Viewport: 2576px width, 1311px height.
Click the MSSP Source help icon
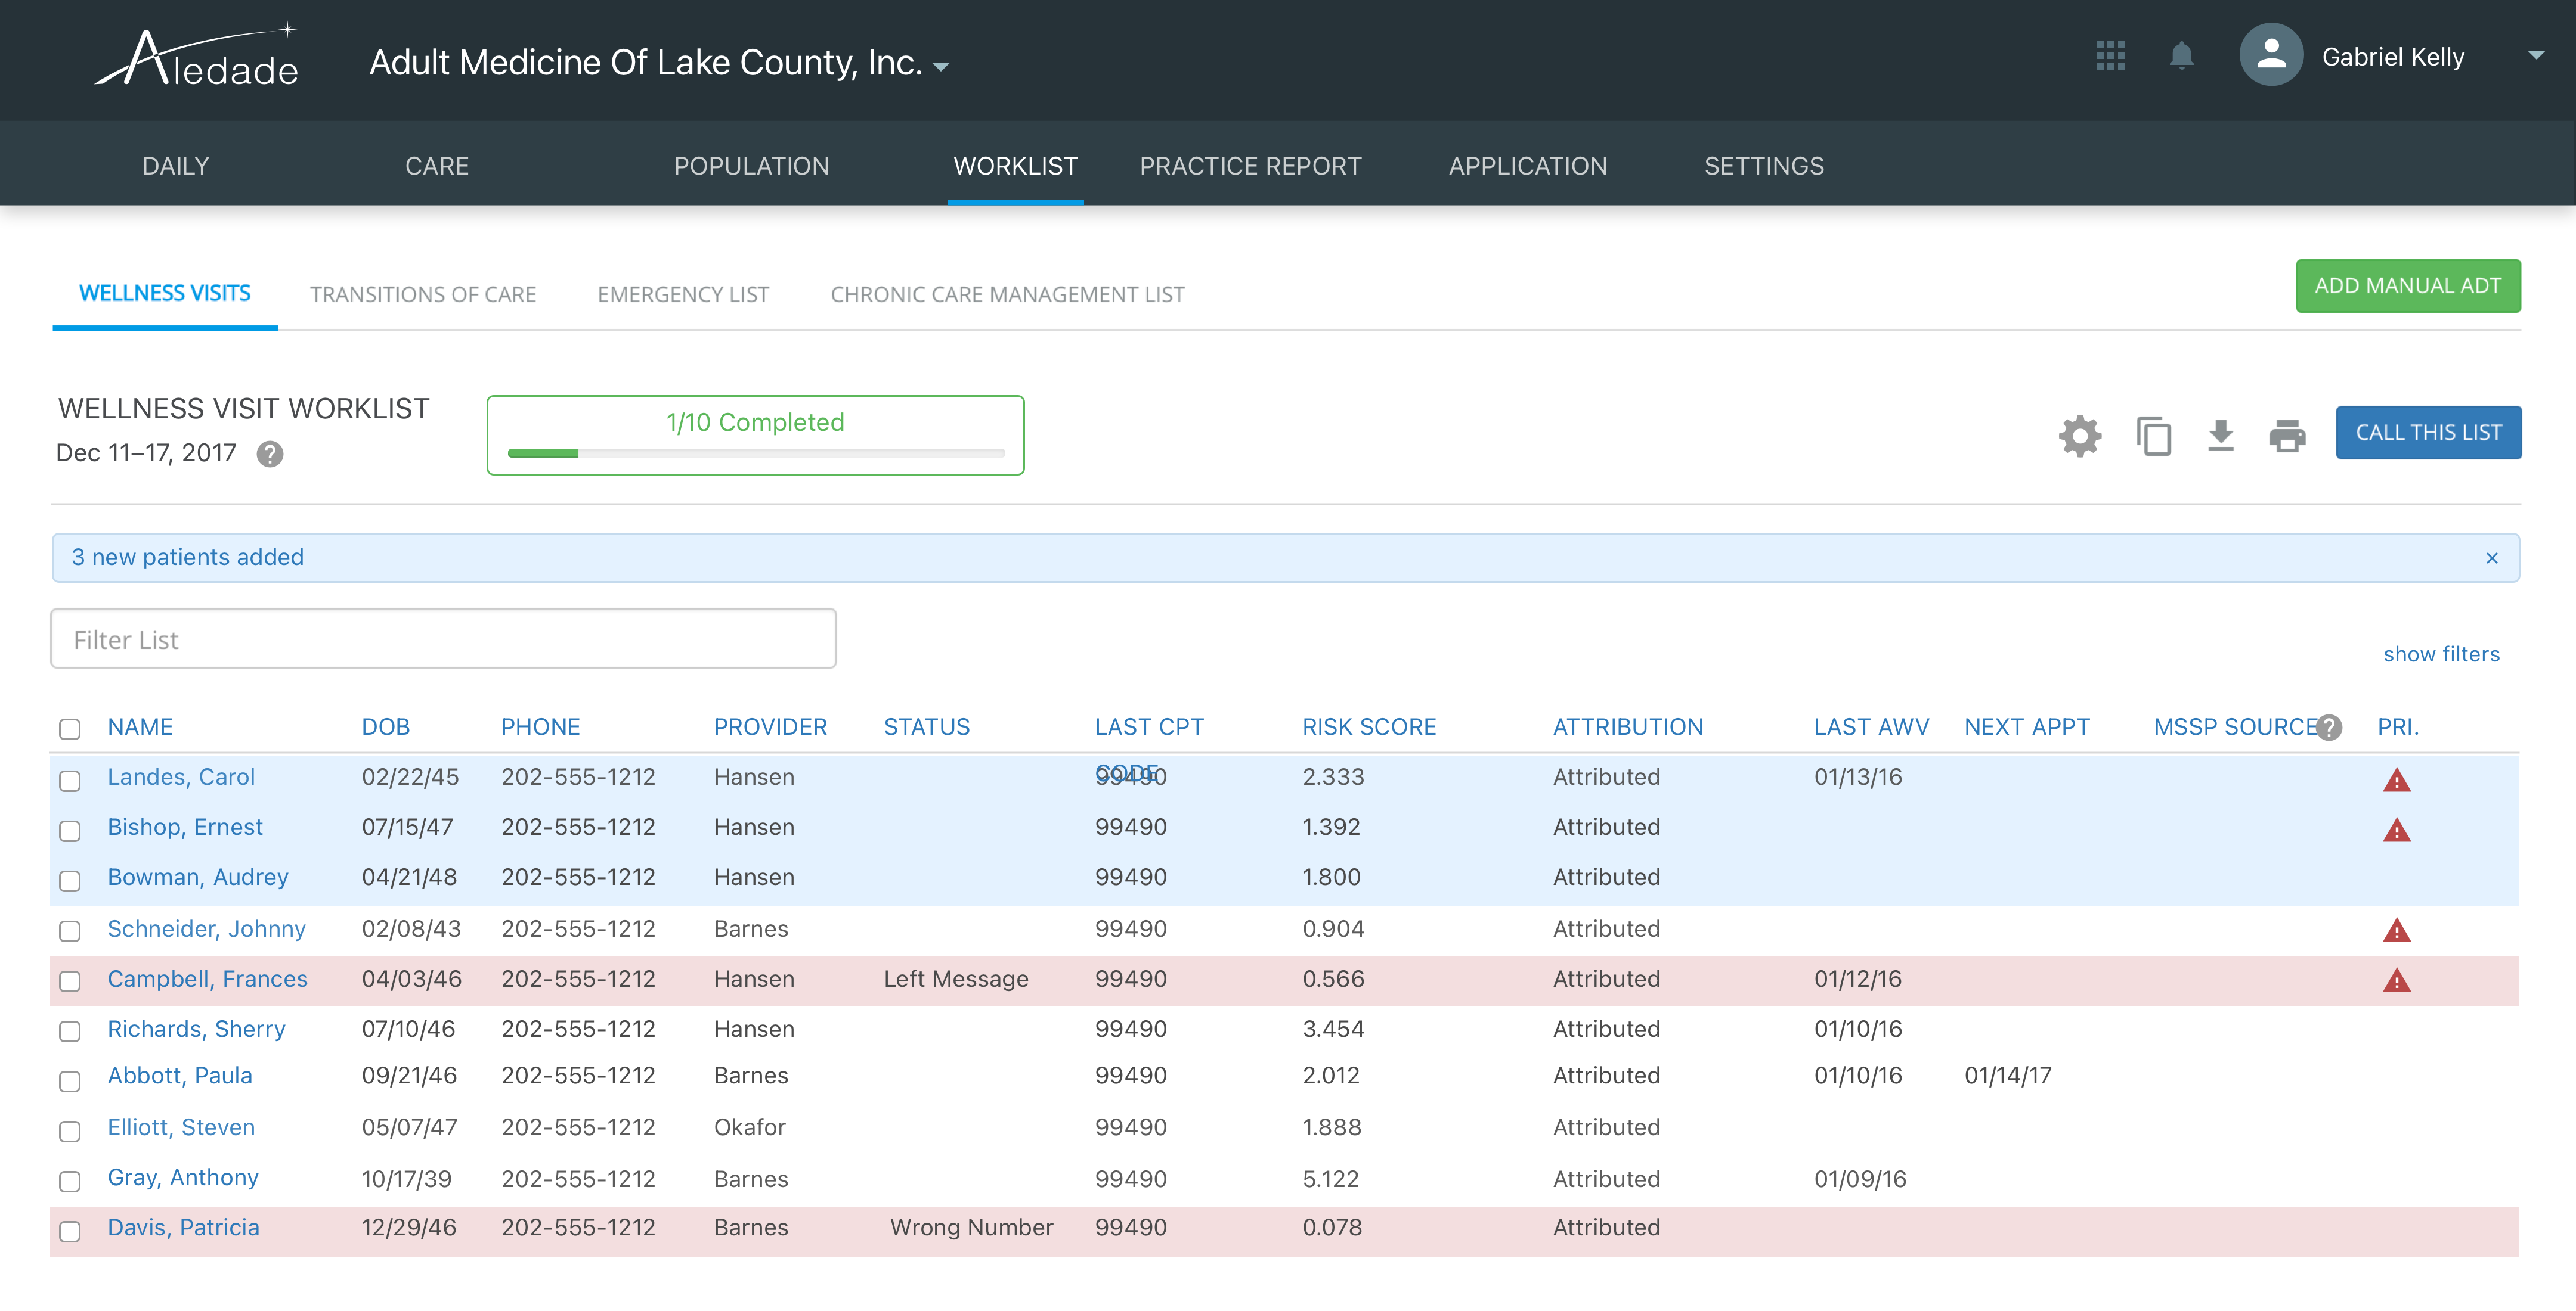[x=2329, y=728]
